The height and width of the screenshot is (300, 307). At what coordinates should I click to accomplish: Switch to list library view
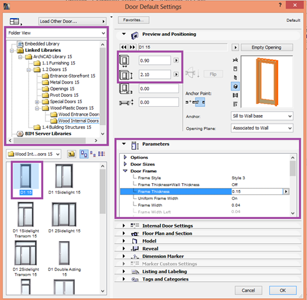[x=102, y=154]
